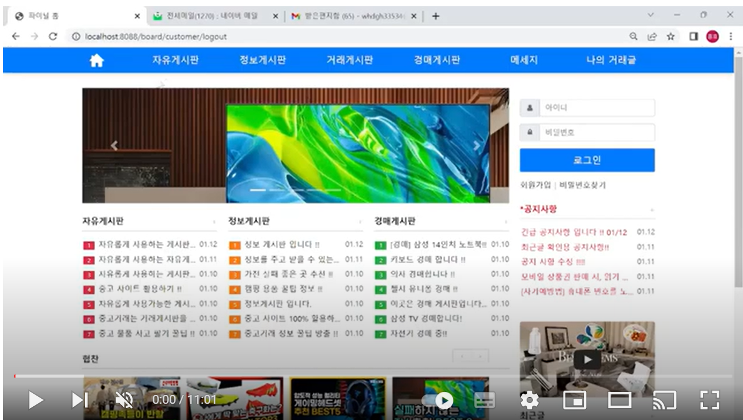Reload the page with refresh icon
Screen dimensions: 743x420
[53, 36]
